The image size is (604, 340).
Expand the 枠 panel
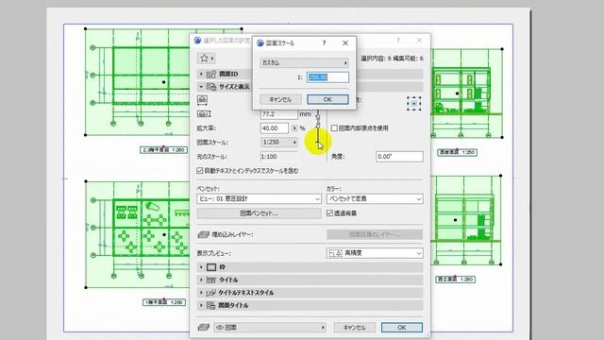201,266
